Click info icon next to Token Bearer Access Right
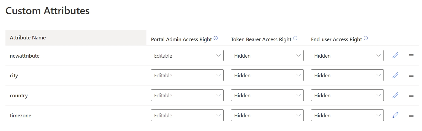The width and height of the screenshot is (422, 131). coord(295,38)
